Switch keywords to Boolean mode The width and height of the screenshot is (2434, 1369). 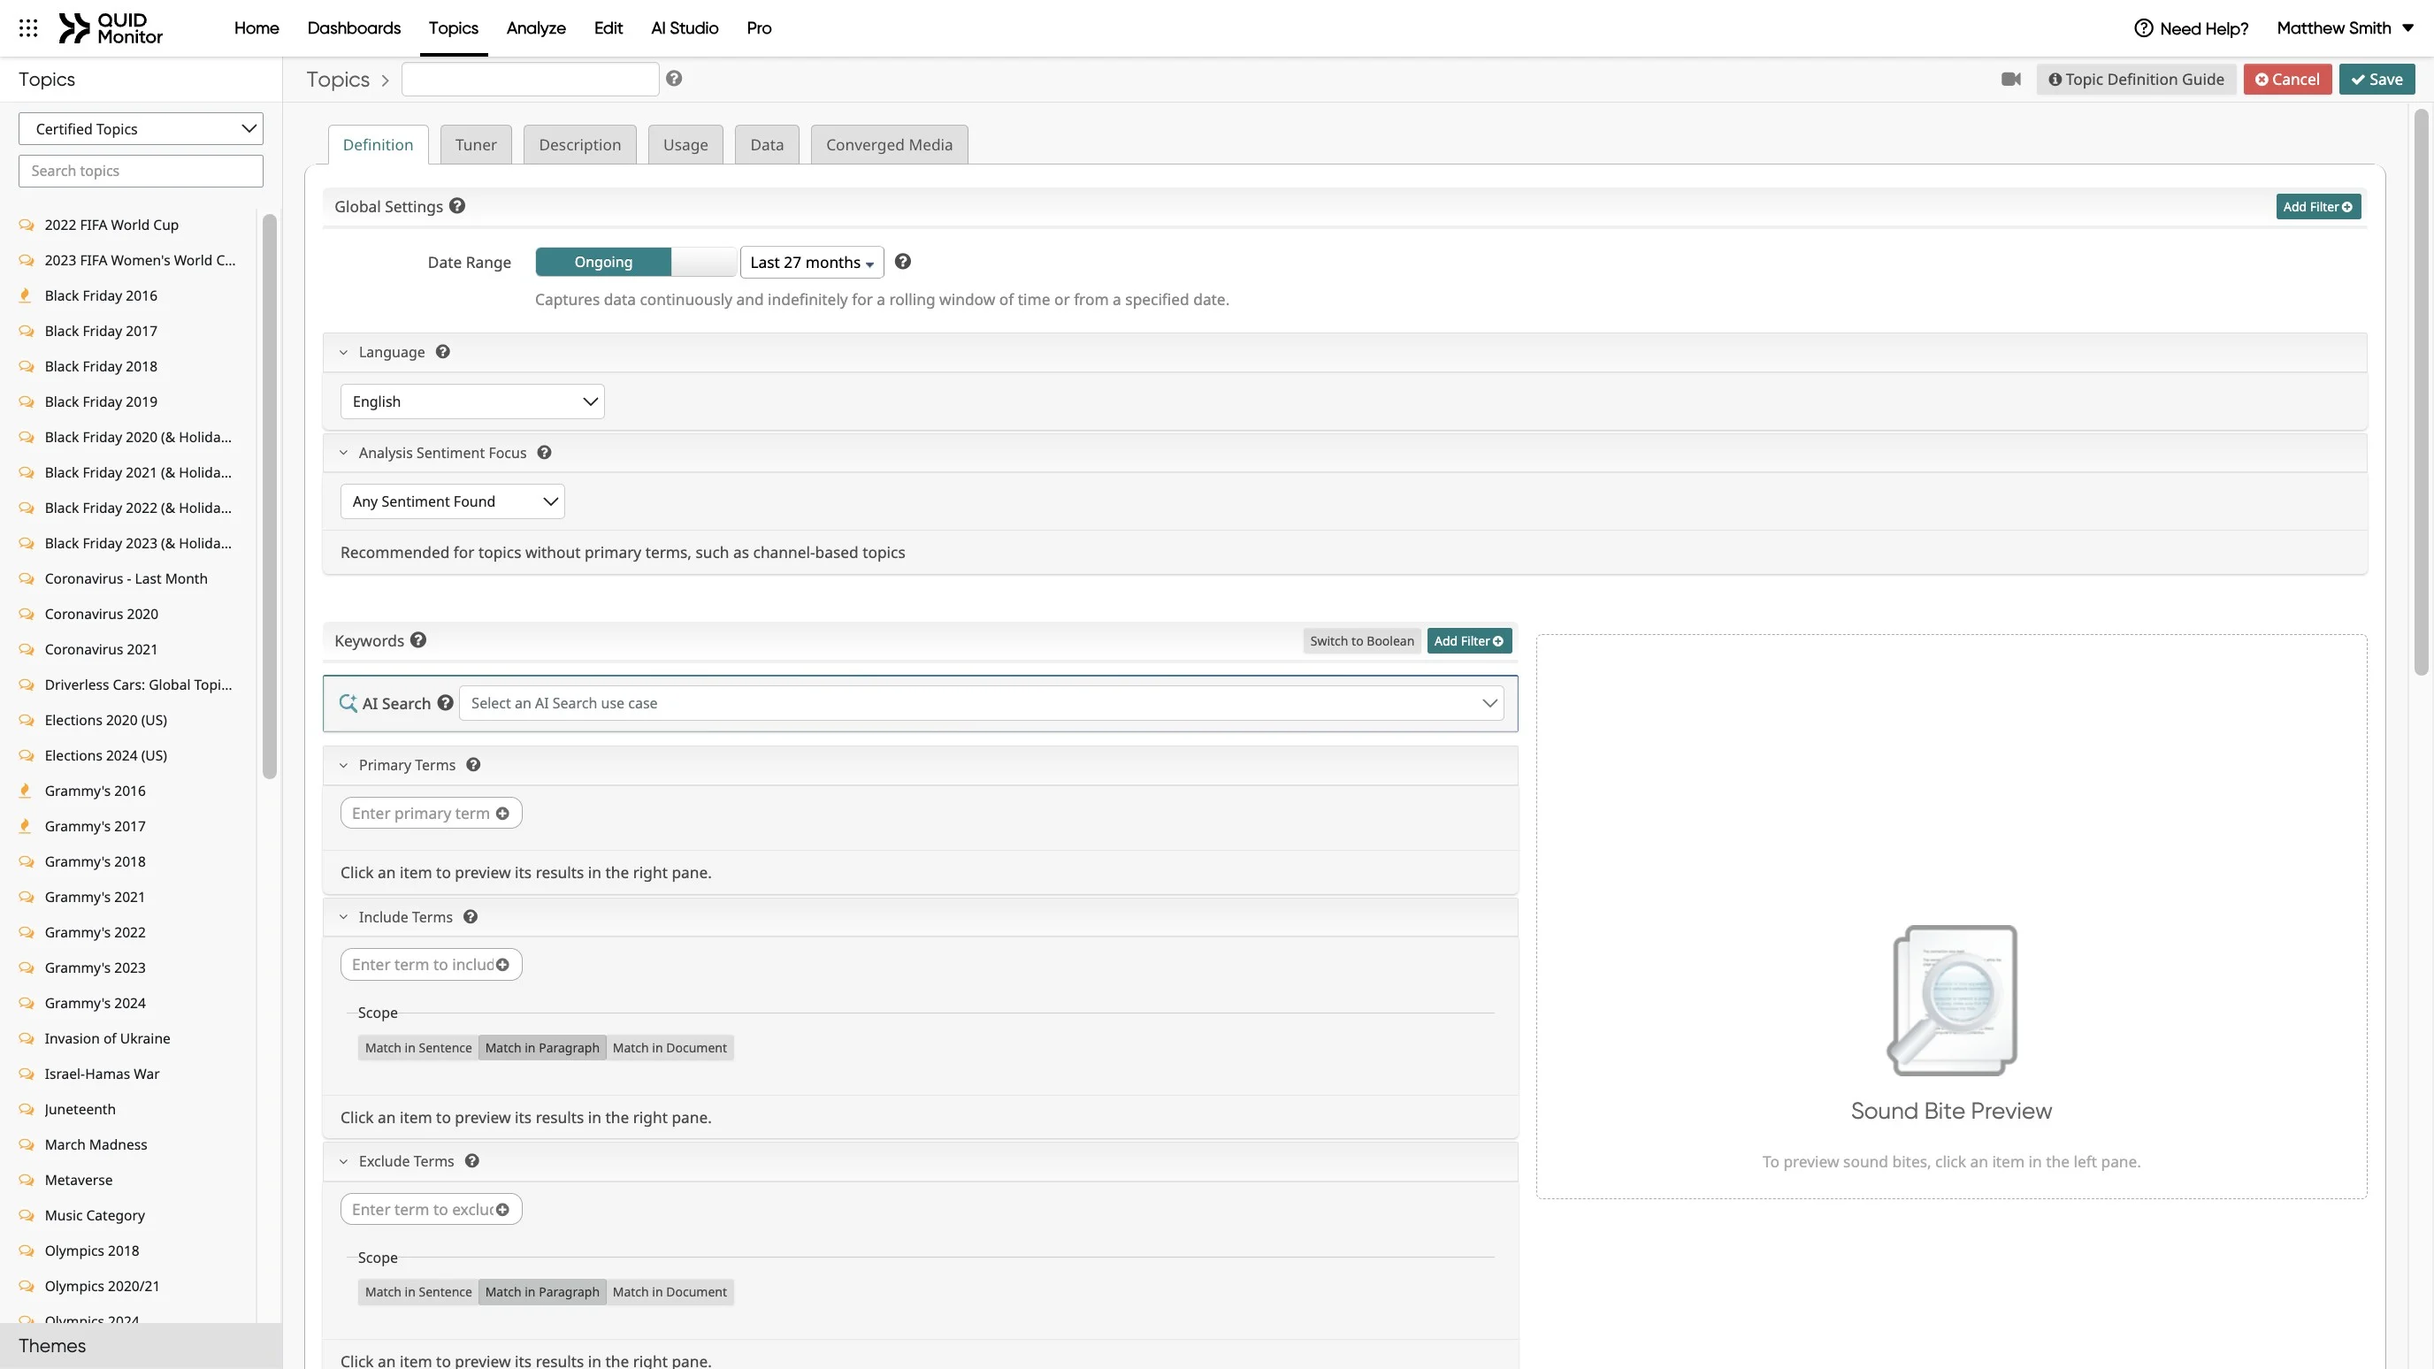click(x=1361, y=640)
